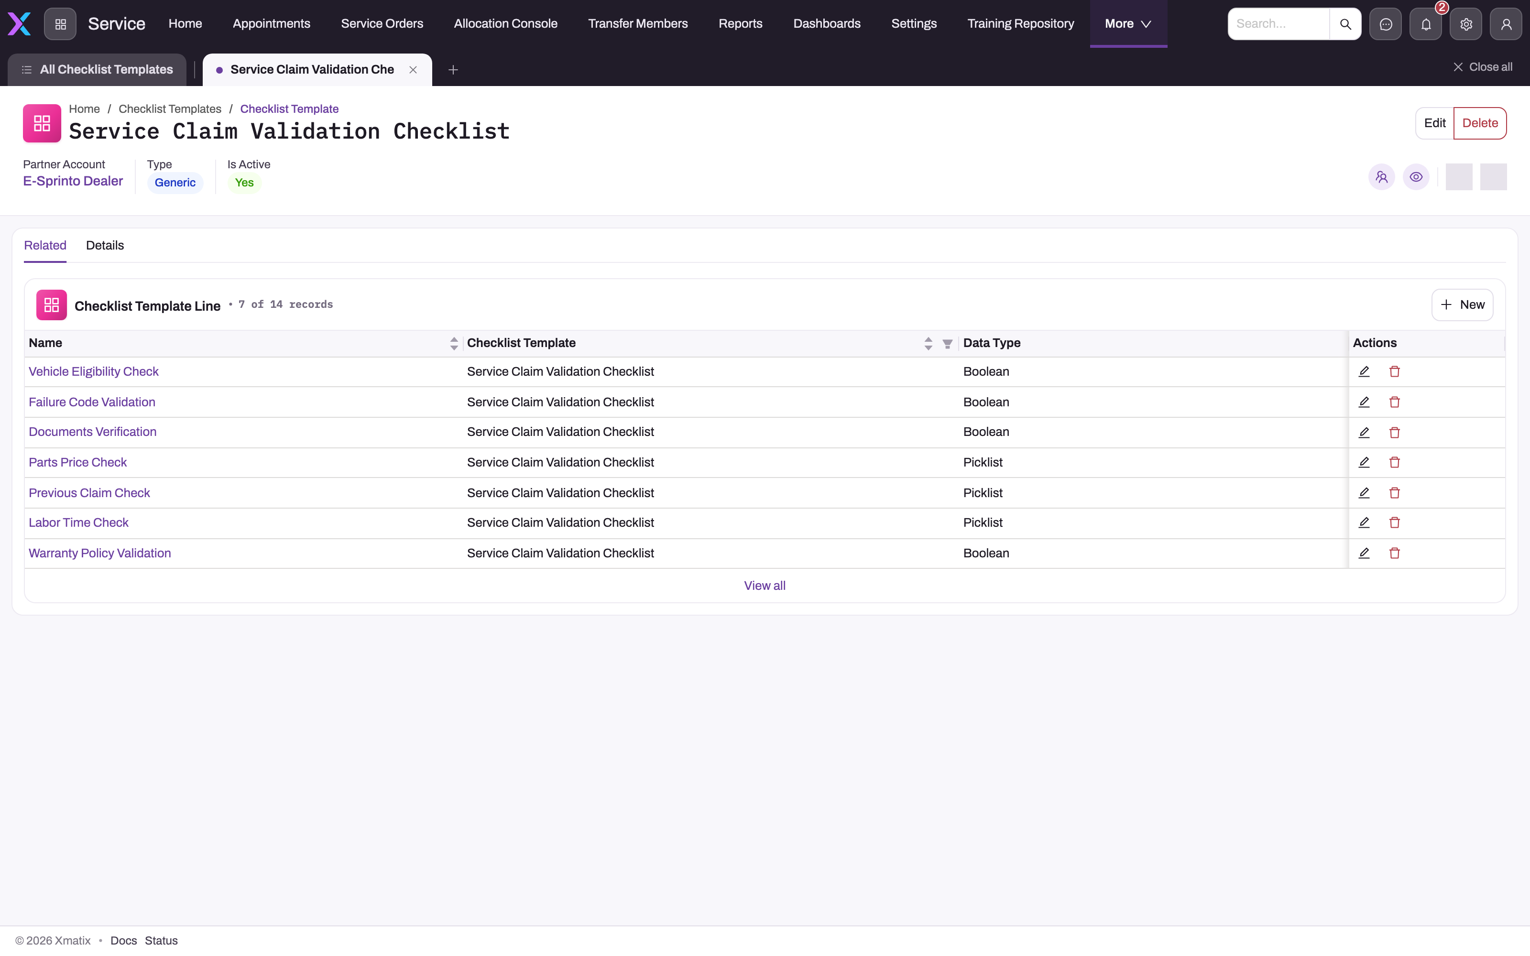Click the View all link
Screen dimensions: 1530x956
[765, 586]
